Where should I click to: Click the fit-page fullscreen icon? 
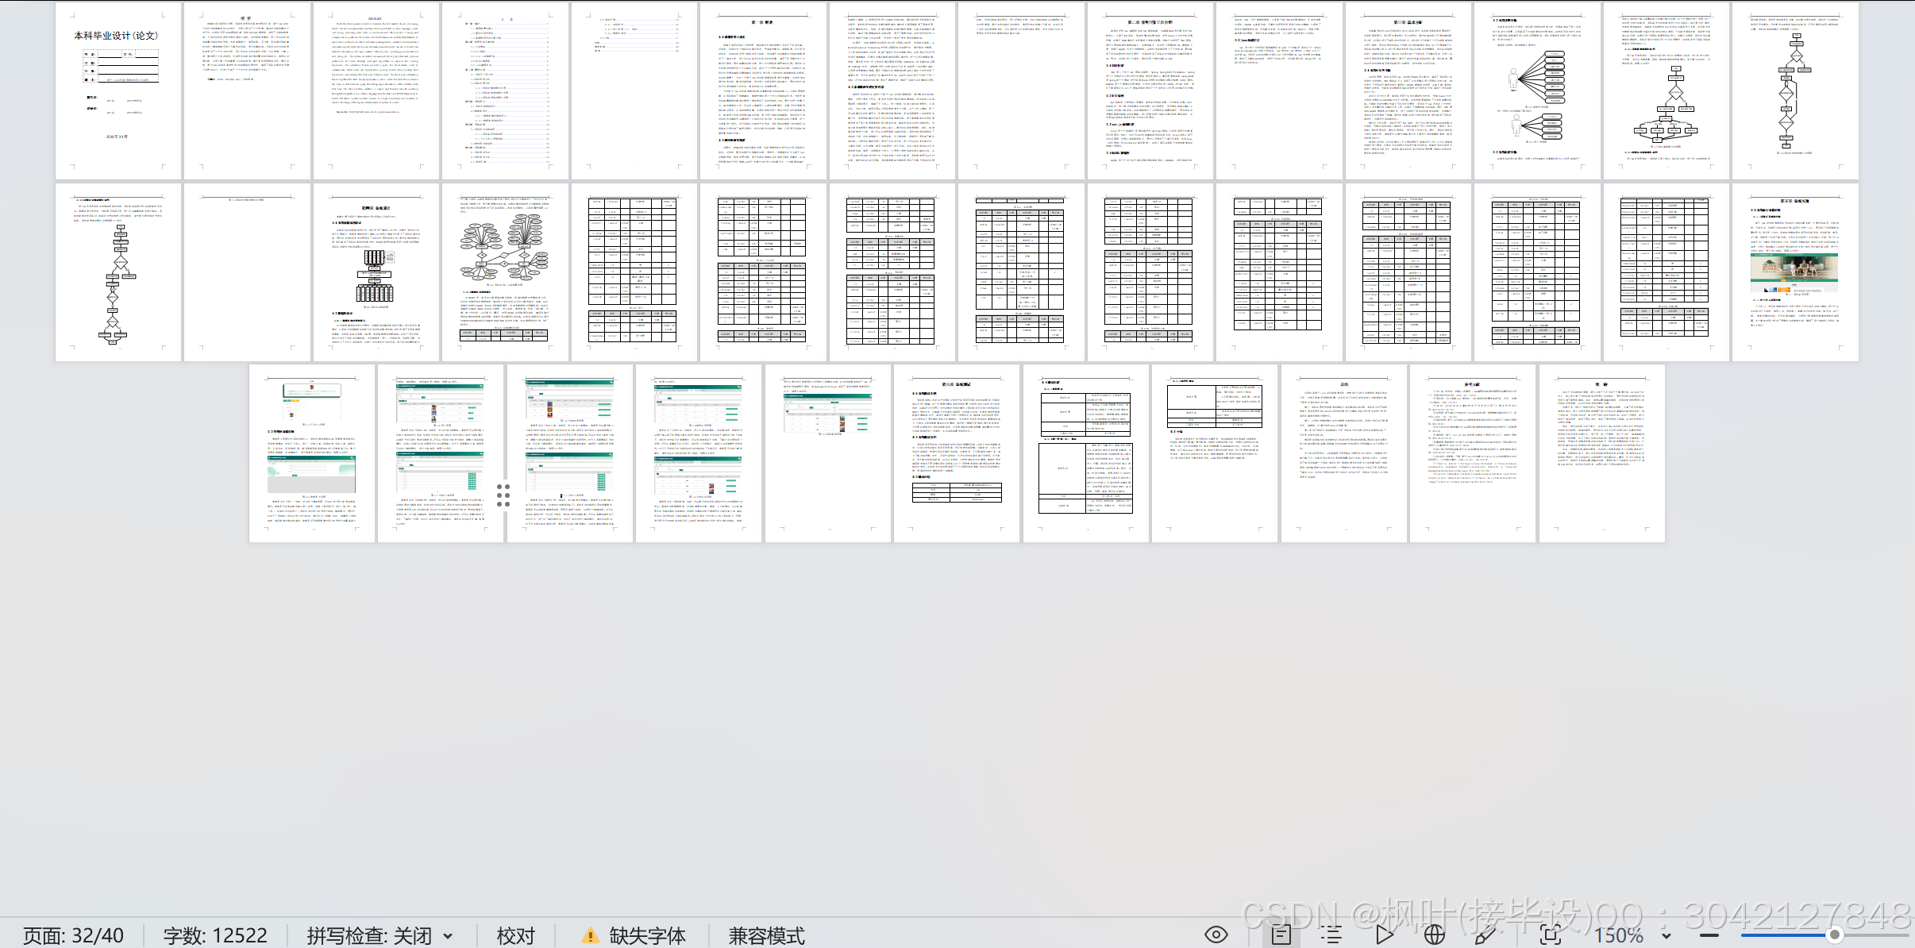(x=1549, y=935)
